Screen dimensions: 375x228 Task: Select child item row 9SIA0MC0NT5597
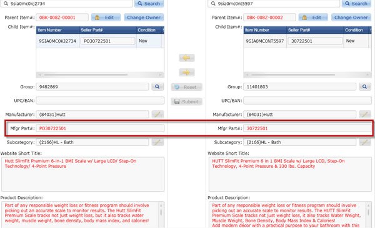coord(307,41)
